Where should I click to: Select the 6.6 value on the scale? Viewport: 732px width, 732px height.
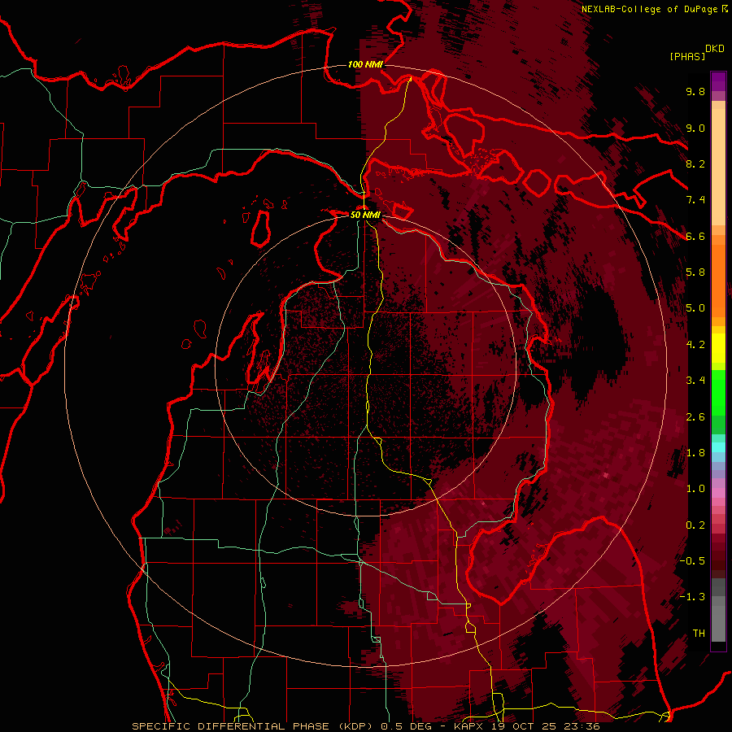pyautogui.click(x=695, y=236)
